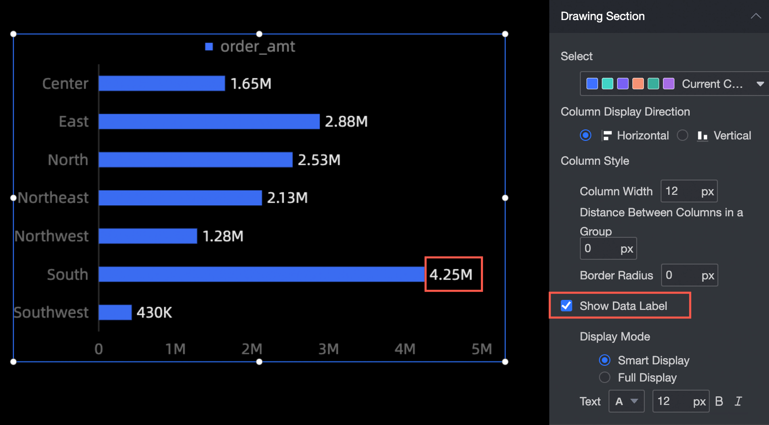
Task: Click the 2.53M data label
Action: pos(319,159)
